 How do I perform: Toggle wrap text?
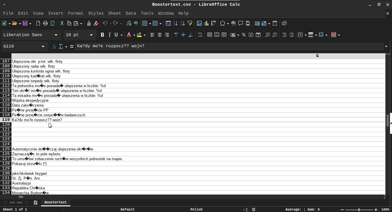200,35
